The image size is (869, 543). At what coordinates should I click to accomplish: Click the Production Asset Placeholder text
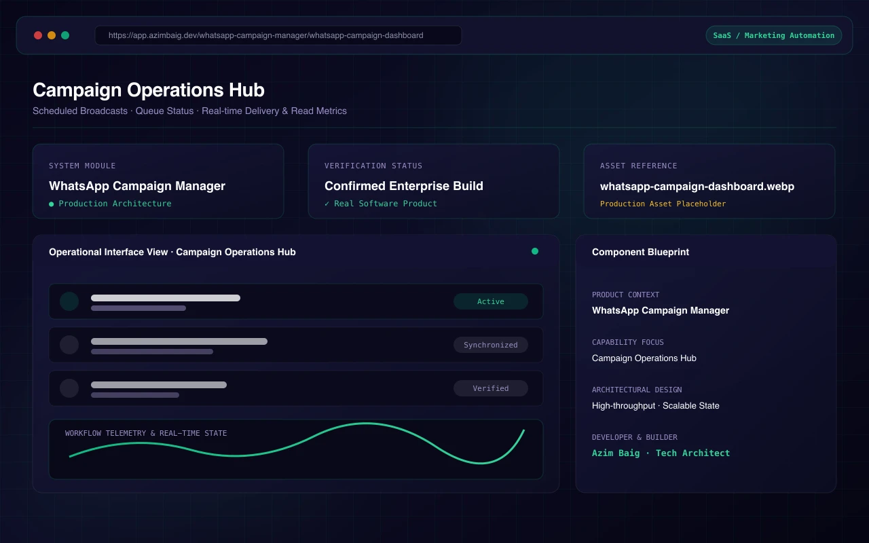tap(663, 204)
